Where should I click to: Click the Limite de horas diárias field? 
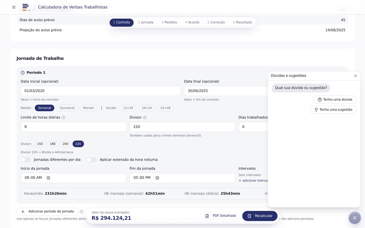73,127
